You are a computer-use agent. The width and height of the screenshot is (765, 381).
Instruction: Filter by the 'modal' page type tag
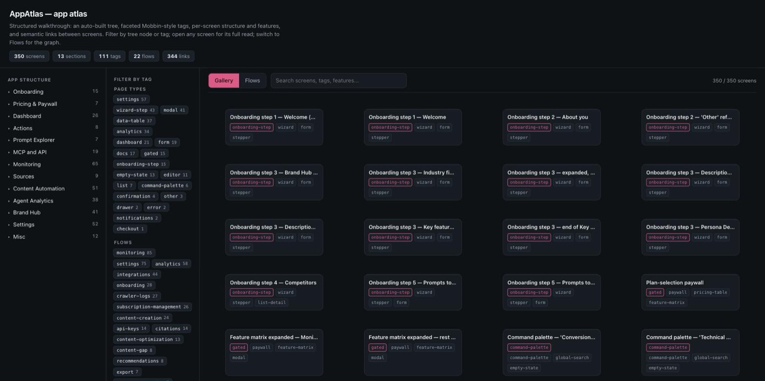tap(174, 110)
